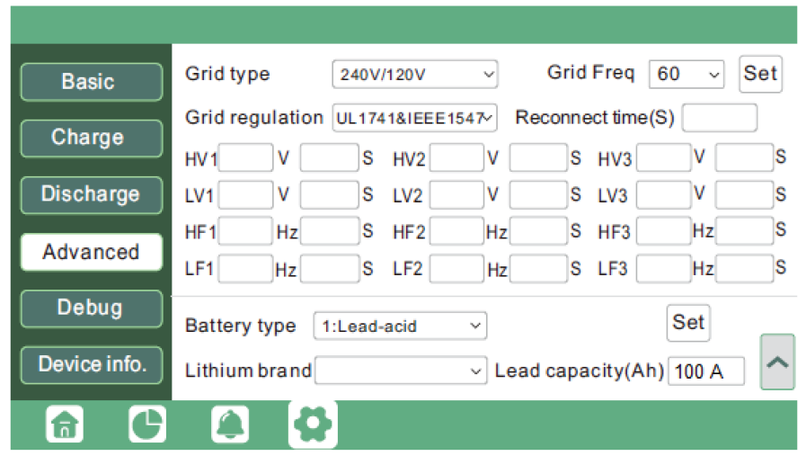
Task: Expand the Grid Freq dropdown
Action: tap(686, 74)
